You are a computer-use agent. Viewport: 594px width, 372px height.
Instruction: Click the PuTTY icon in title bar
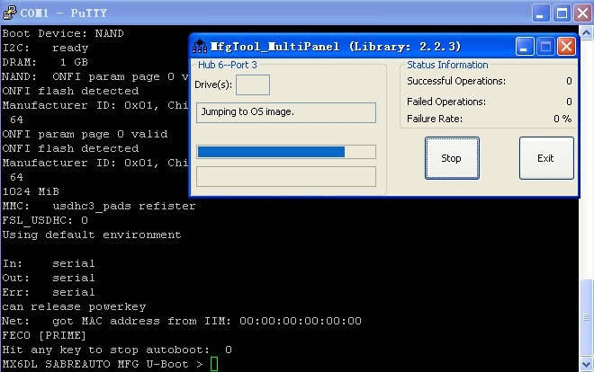point(10,13)
